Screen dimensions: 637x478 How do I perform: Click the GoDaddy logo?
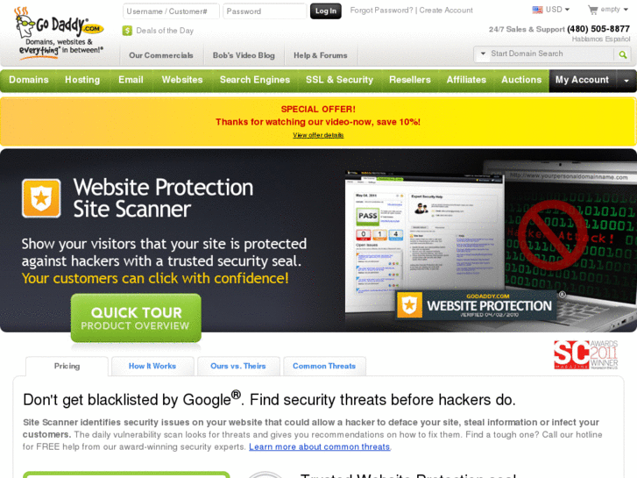pos(59,33)
